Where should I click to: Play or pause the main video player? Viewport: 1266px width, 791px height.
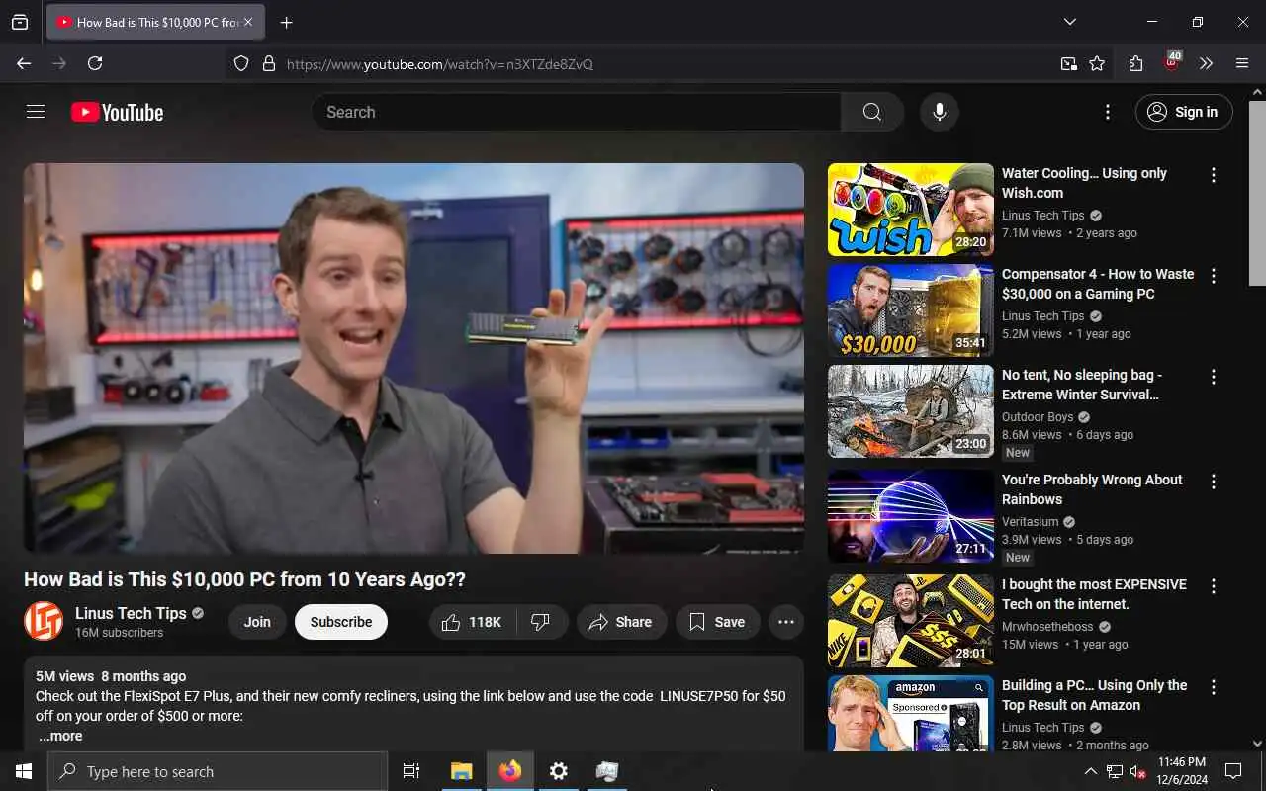click(x=413, y=358)
